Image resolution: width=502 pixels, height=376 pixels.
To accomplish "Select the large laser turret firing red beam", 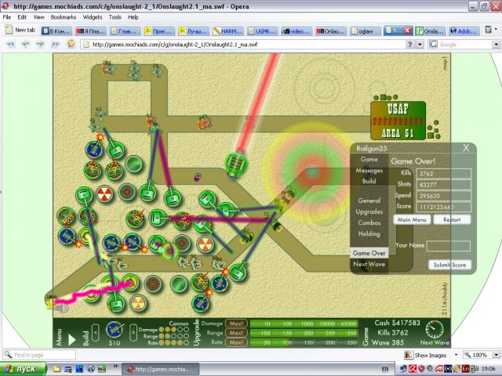I will (236, 164).
